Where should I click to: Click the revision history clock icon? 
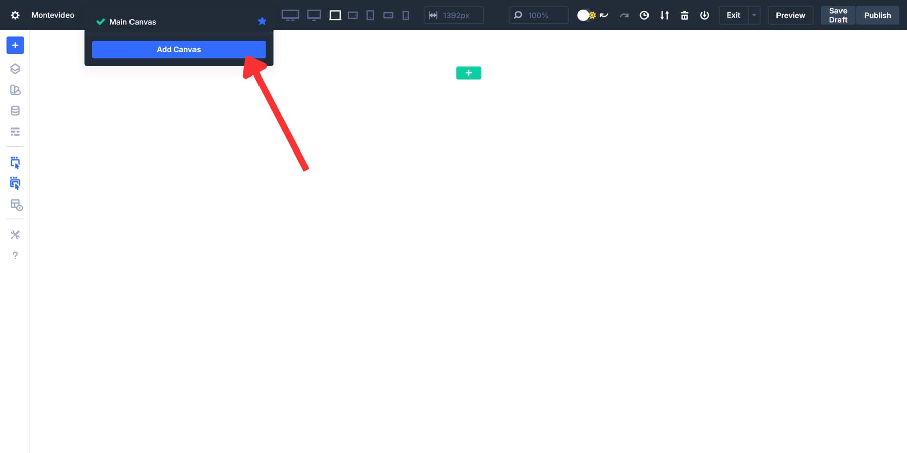(x=644, y=15)
